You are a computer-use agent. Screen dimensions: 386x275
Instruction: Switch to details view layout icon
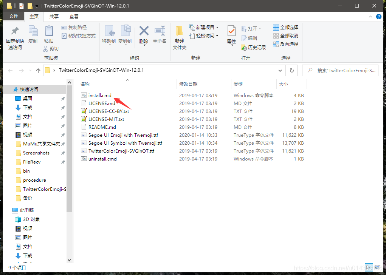(369, 267)
